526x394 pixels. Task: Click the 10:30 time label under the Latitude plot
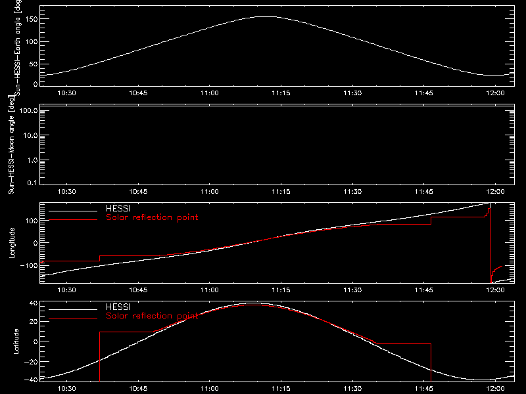tap(67, 389)
